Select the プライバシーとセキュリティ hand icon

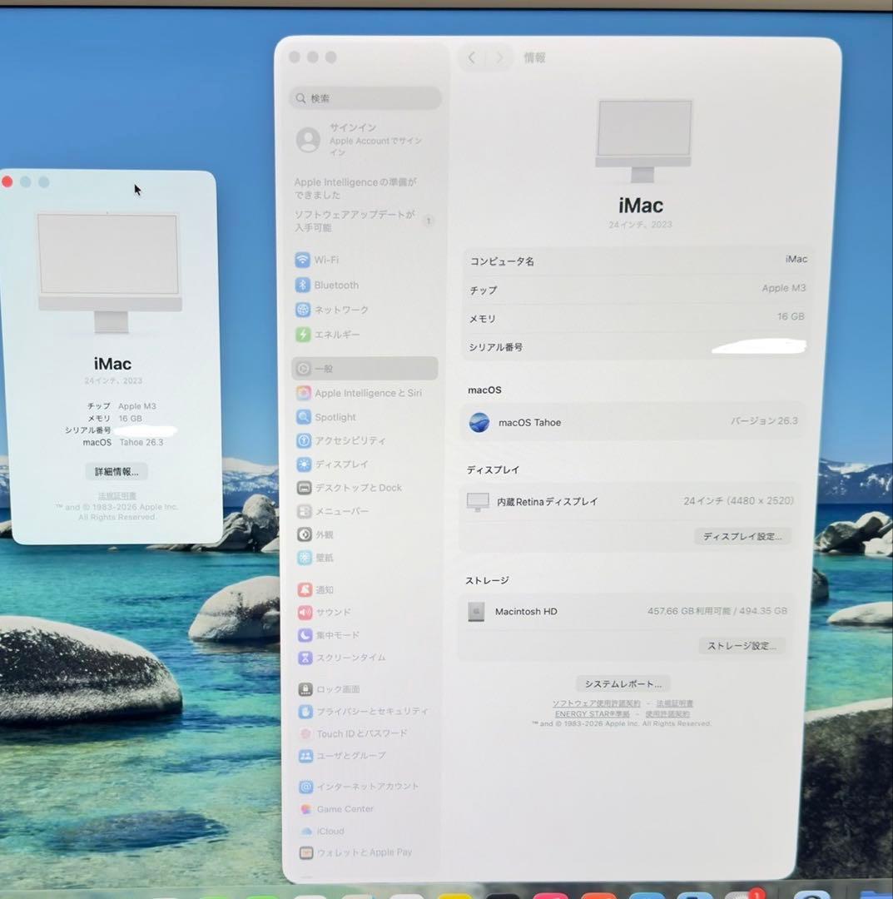point(305,712)
